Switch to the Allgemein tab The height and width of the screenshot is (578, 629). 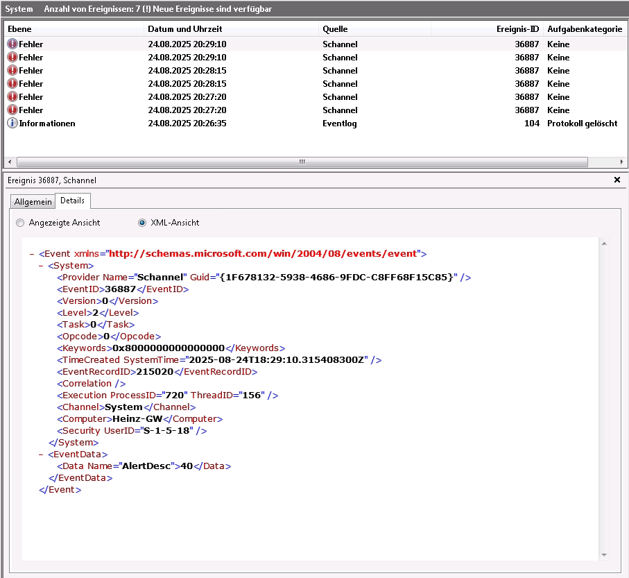click(33, 201)
